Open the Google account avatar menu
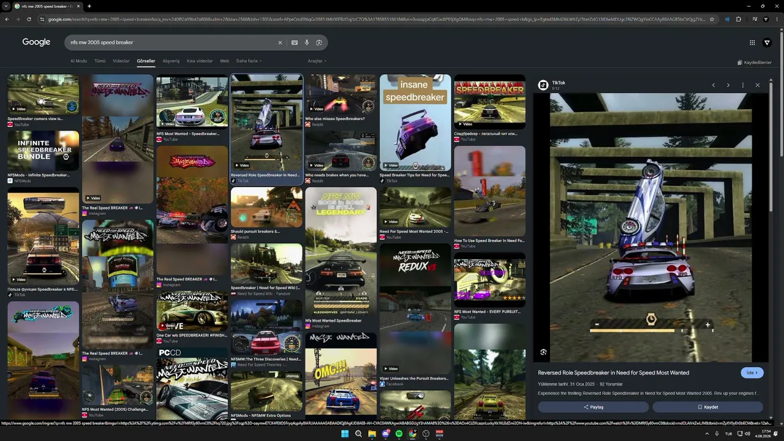The image size is (784, 441). [x=767, y=42]
